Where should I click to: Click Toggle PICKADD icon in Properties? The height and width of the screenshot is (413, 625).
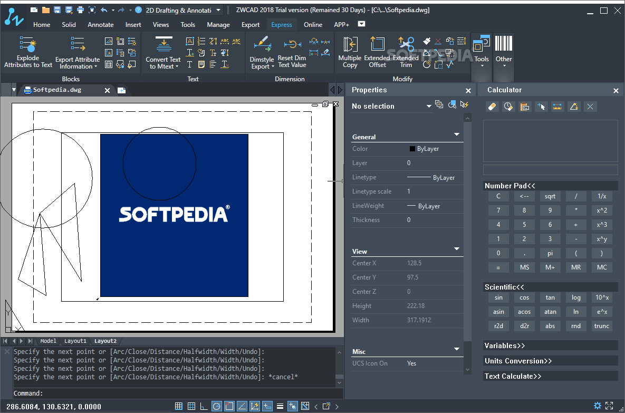pos(439,104)
